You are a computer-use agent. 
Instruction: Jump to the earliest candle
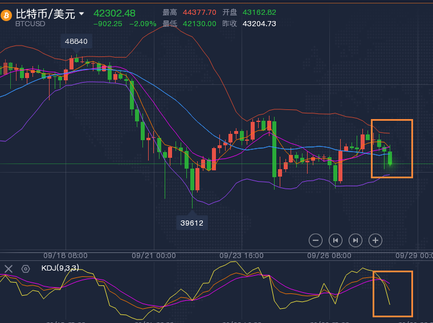coord(336,240)
